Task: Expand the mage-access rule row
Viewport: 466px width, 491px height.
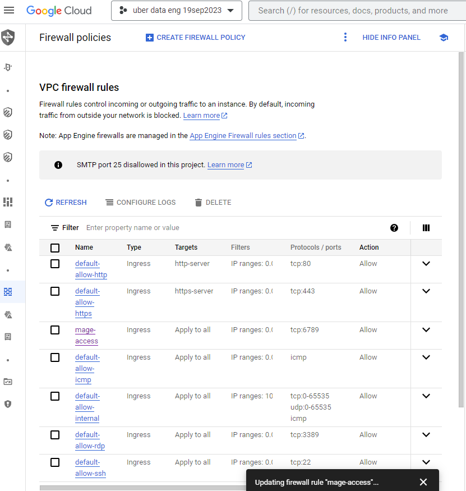Action: [426, 329]
